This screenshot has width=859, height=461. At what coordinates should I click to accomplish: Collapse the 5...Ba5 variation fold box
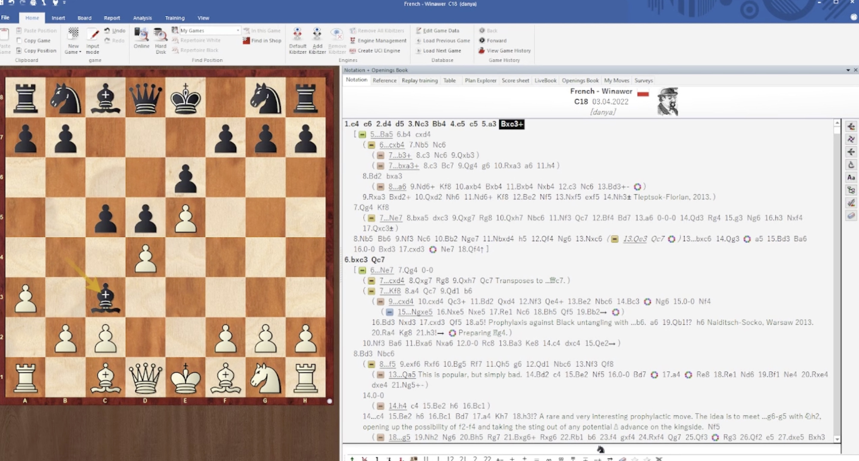[362, 135]
